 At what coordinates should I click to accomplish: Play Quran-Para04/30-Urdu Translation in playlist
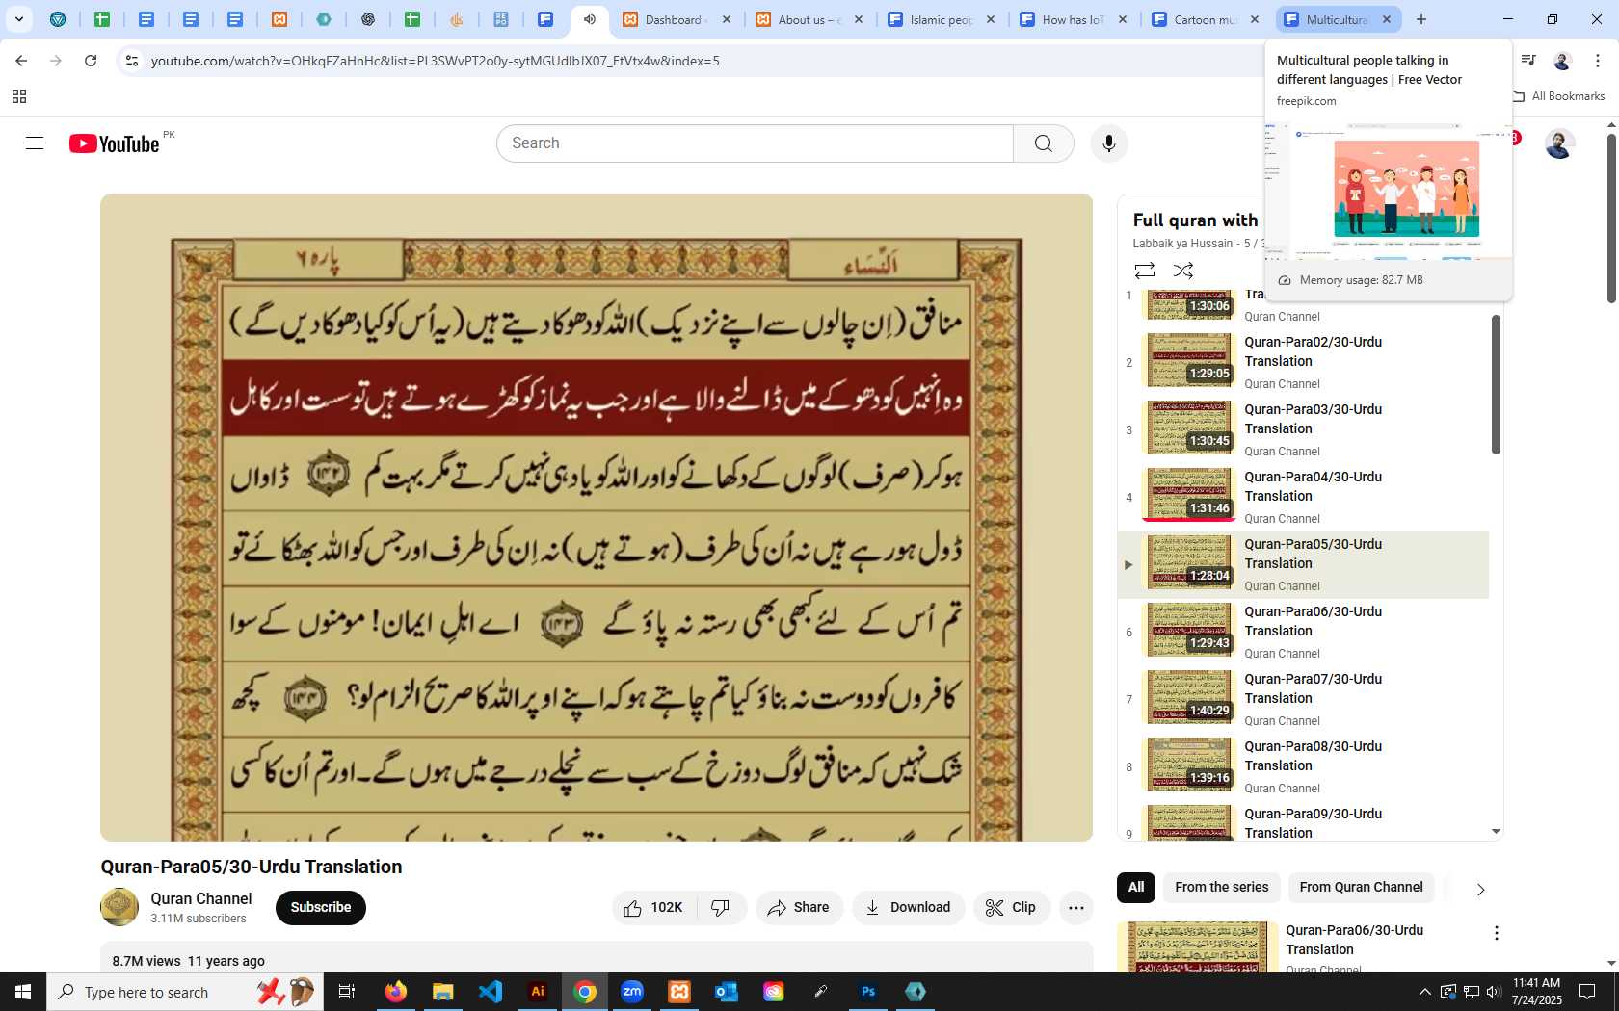pos(1303,498)
